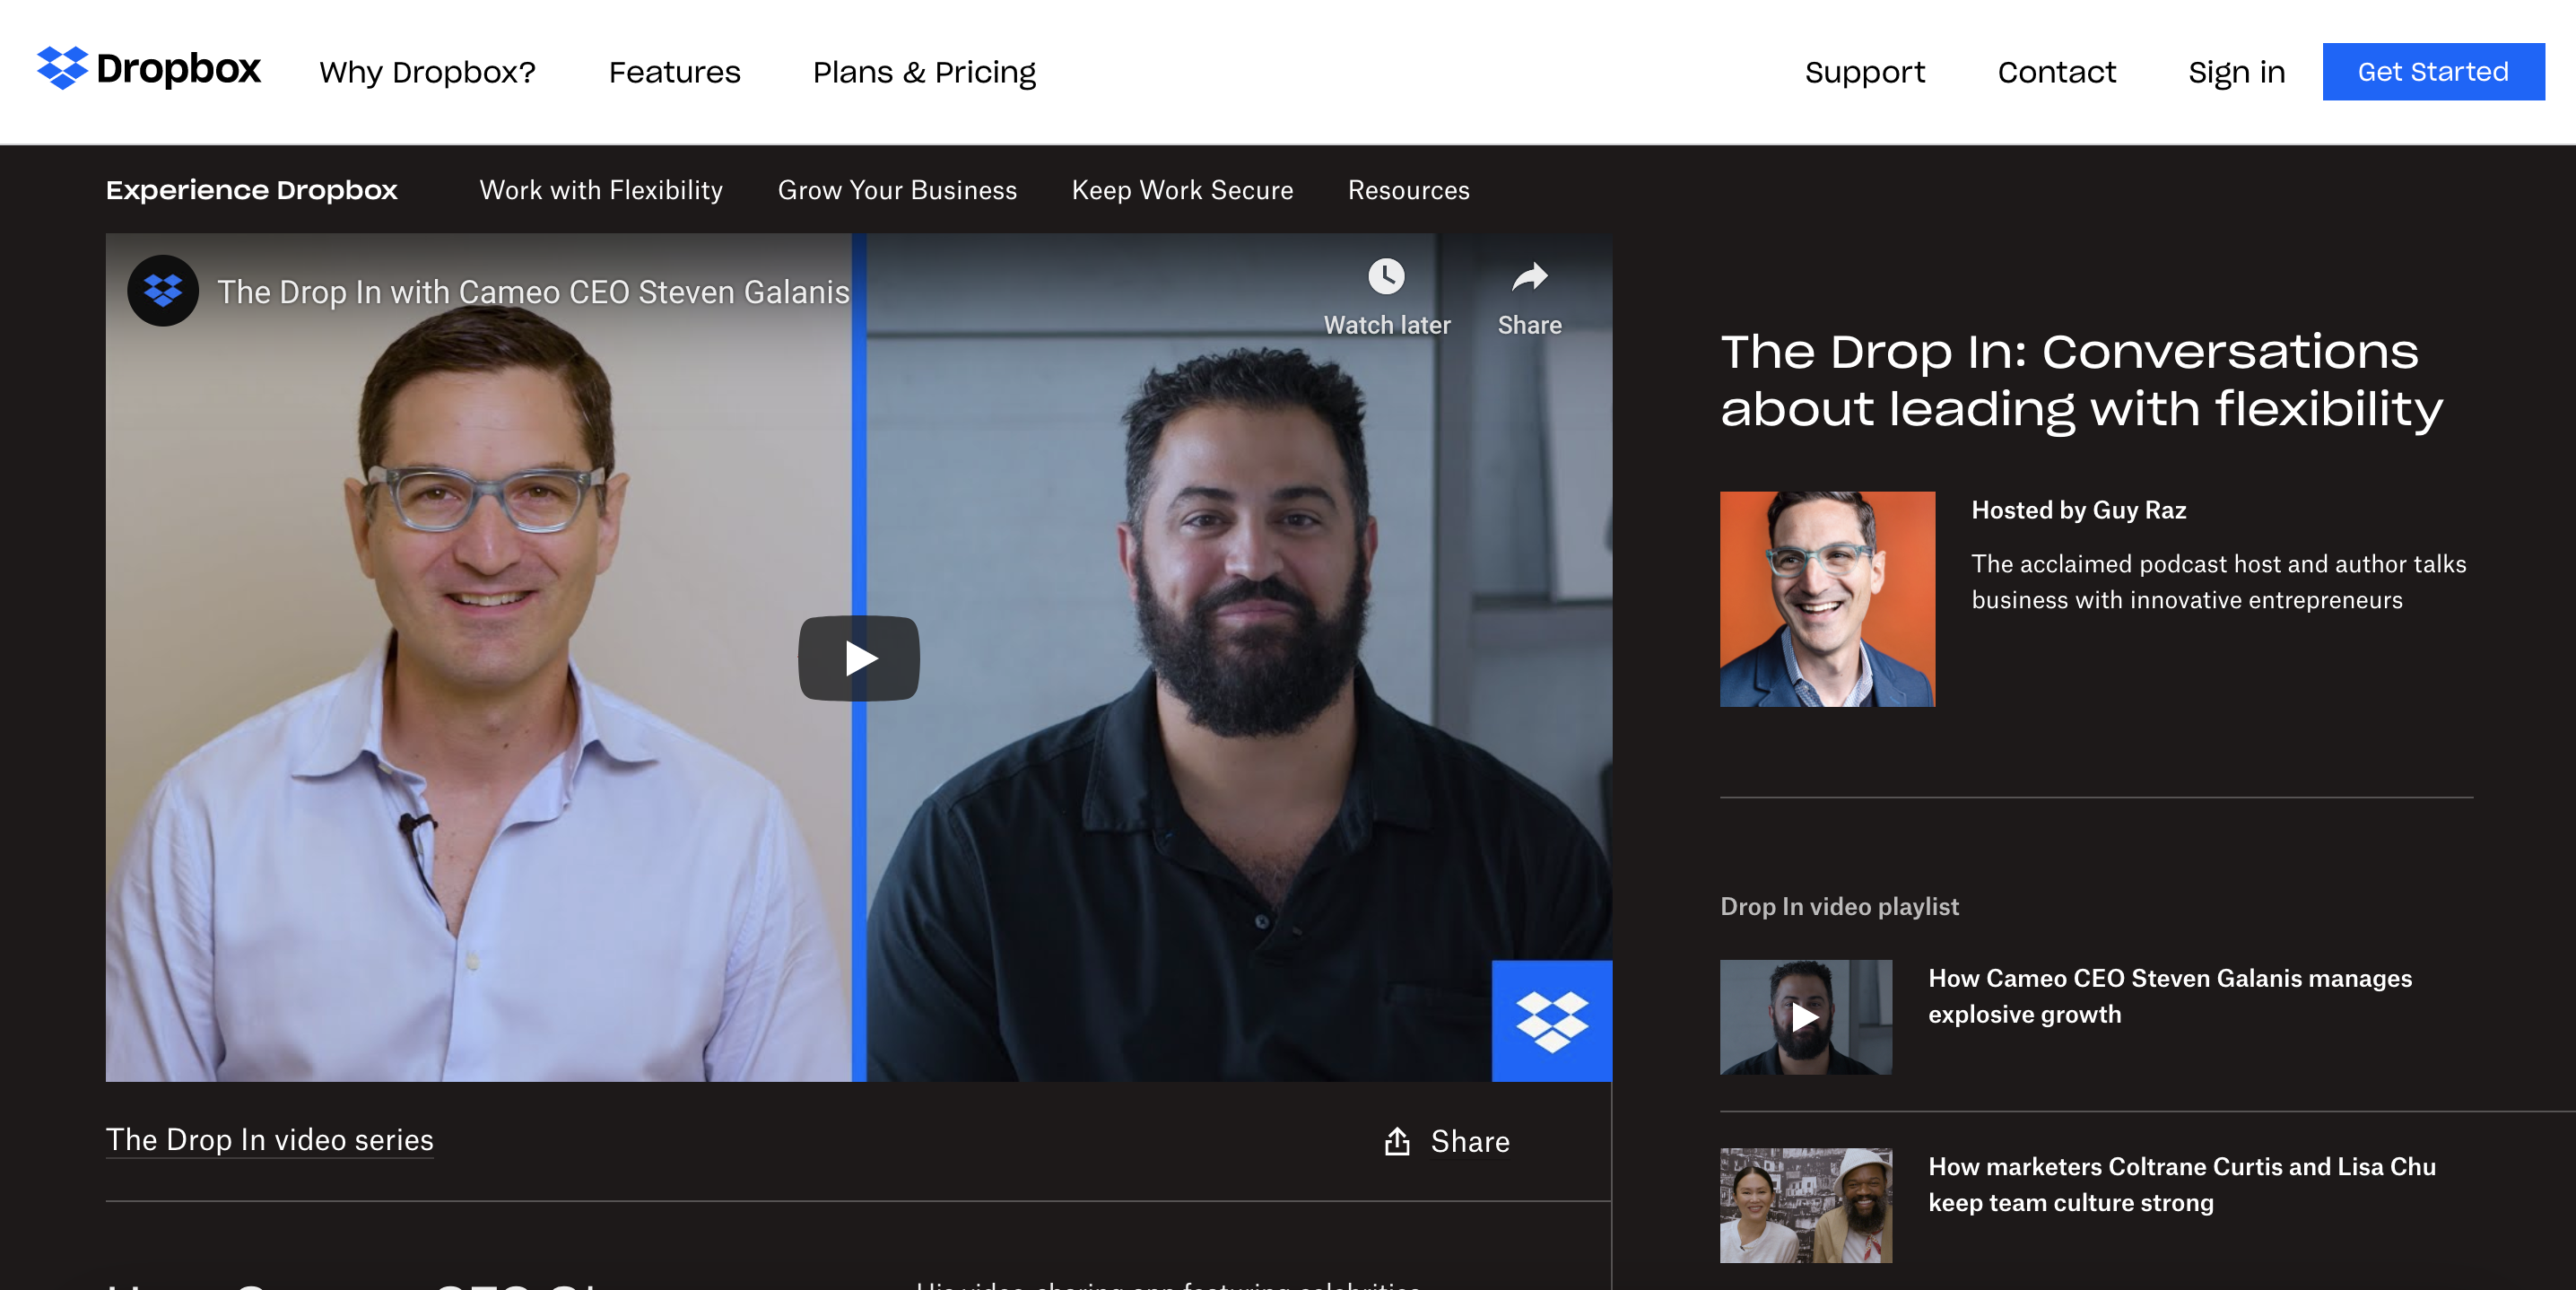Screen dimensions: 2576x1290
Task: Open the Features menu
Action: [675, 71]
